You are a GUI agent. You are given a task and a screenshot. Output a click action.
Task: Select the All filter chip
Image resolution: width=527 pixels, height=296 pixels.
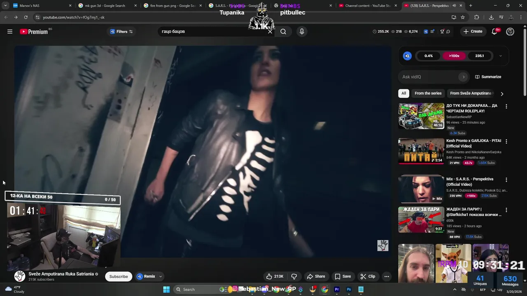pos(403,93)
